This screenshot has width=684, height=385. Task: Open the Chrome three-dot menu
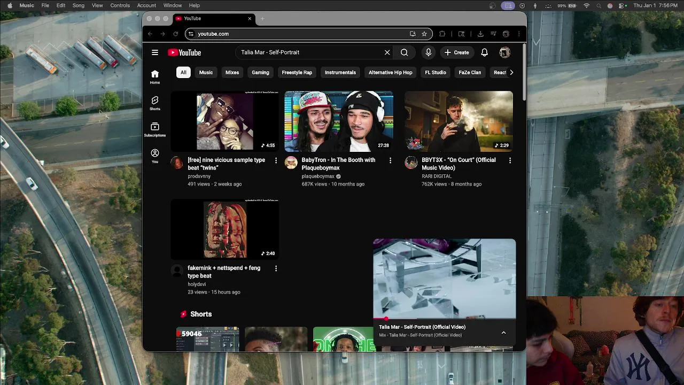click(519, 34)
